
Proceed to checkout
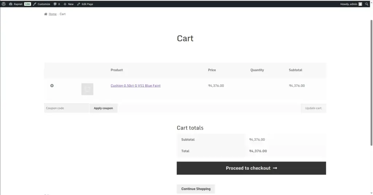click(251, 168)
